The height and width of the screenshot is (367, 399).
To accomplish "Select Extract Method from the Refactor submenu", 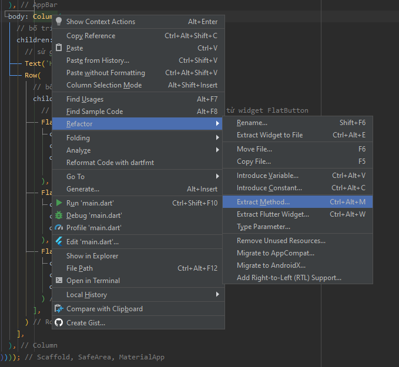I will 263,202.
